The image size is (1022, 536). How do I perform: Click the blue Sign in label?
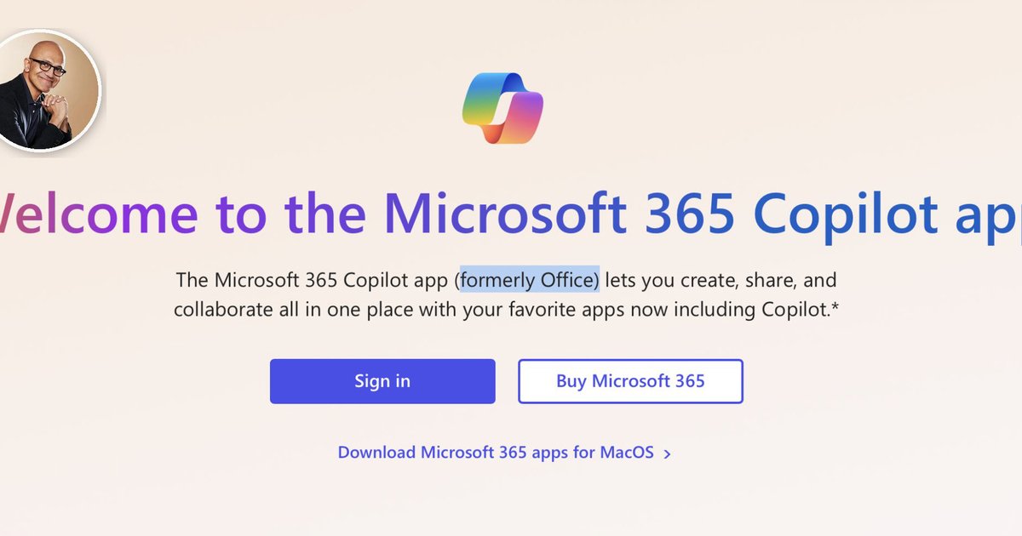(x=382, y=381)
